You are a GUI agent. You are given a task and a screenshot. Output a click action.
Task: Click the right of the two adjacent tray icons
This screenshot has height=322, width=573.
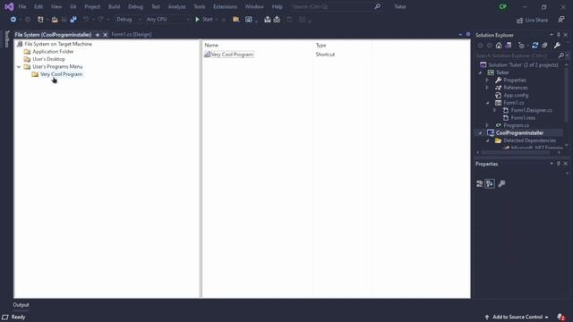coord(277,20)
